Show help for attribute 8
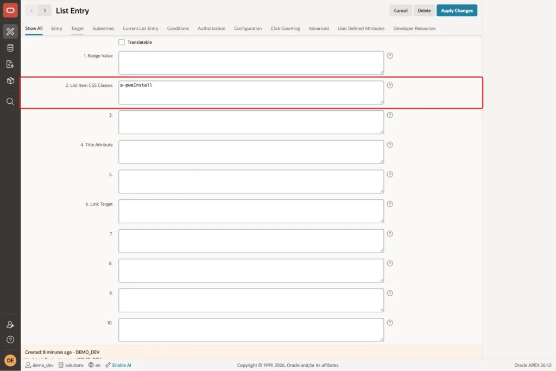556x371 pixels. 390,263
